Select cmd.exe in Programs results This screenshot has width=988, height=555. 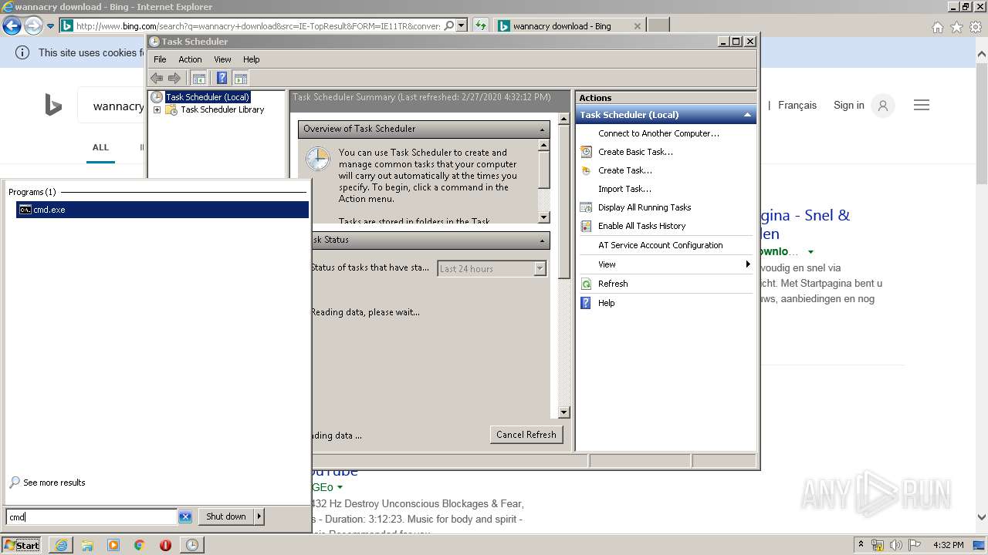[x=162, y=210]
